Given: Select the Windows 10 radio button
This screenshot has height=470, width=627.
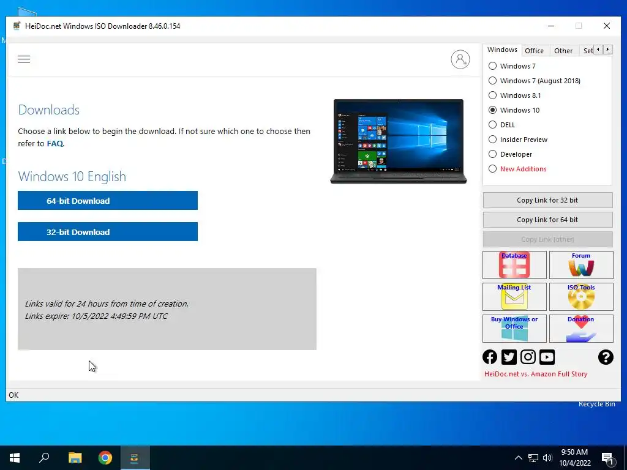Looking at the screenshot, I should (x=493, y=110).
